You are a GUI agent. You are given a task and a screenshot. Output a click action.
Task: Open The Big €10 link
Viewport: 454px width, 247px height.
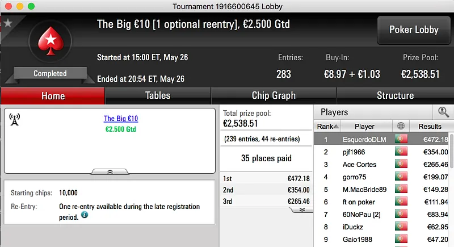click(x=121, y=119)
